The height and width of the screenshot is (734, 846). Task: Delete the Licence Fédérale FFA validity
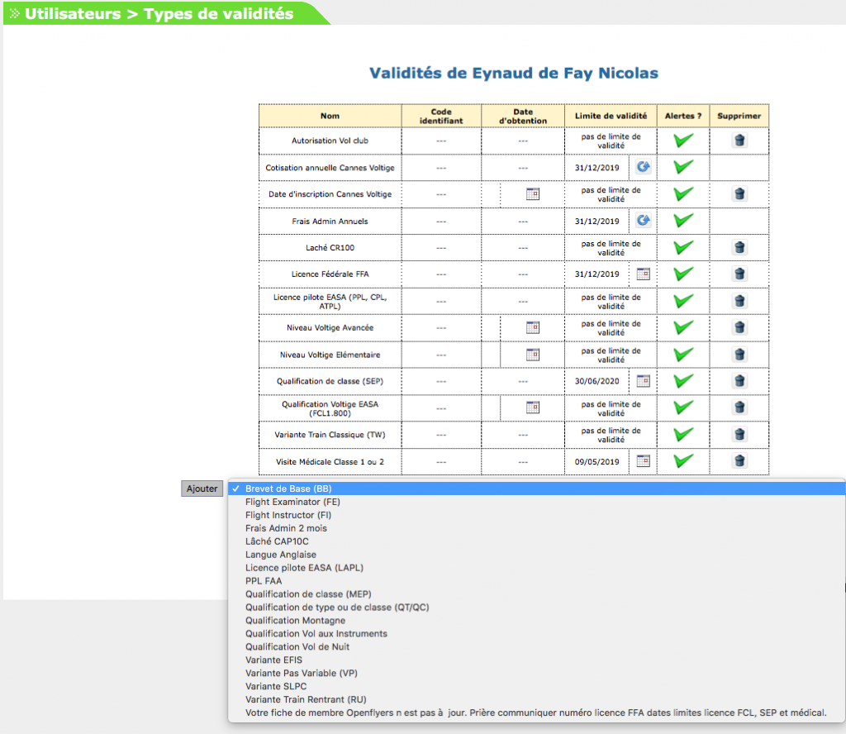[739, 274]
